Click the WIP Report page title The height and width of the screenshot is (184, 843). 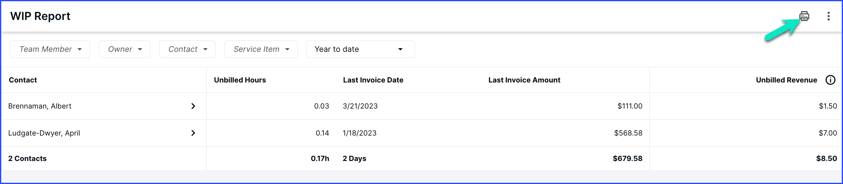coord(40,16)
